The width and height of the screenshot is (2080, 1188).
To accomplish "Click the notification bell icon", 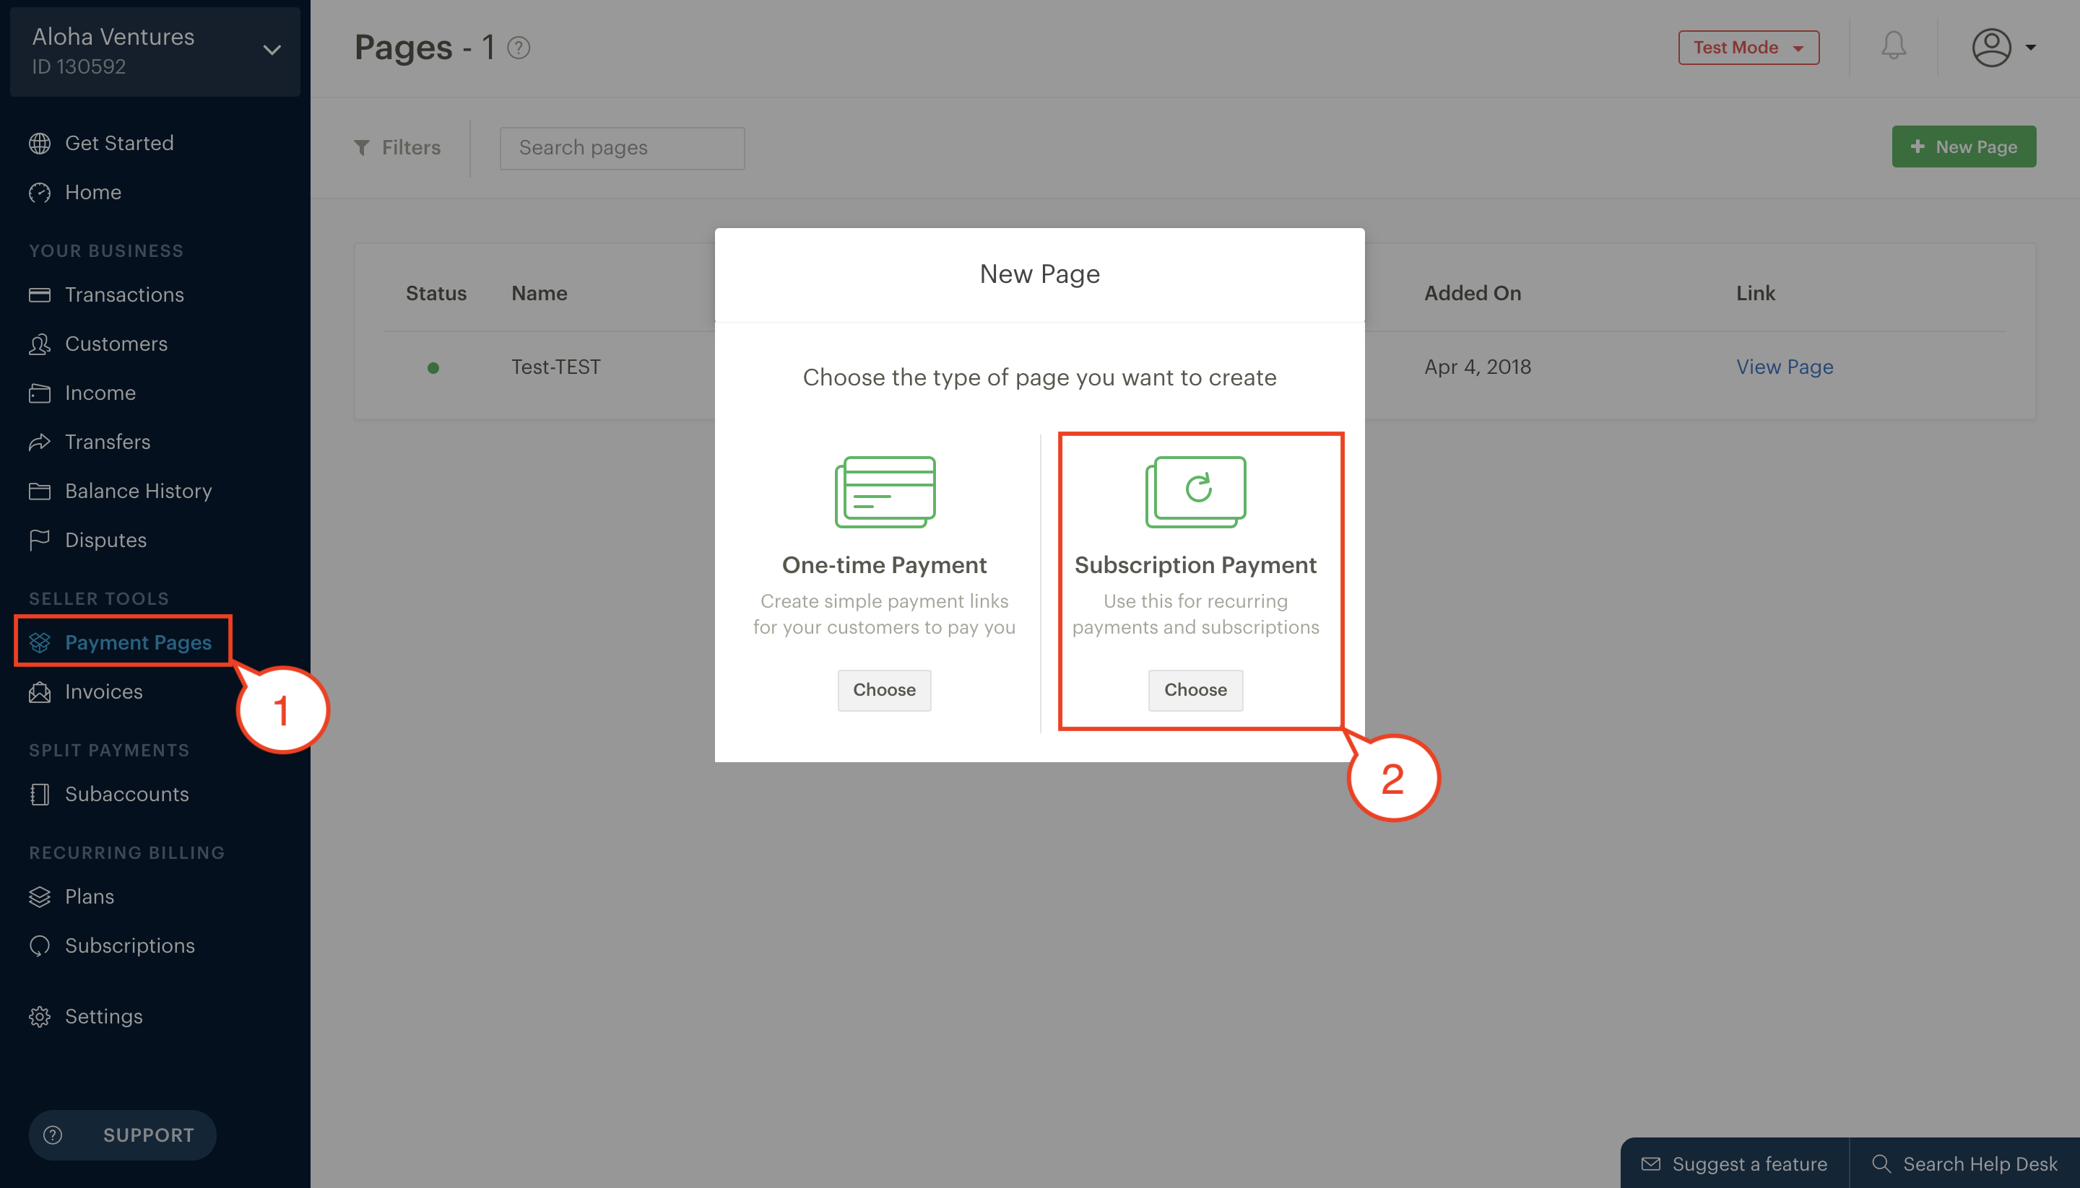I will (1893, 46).
